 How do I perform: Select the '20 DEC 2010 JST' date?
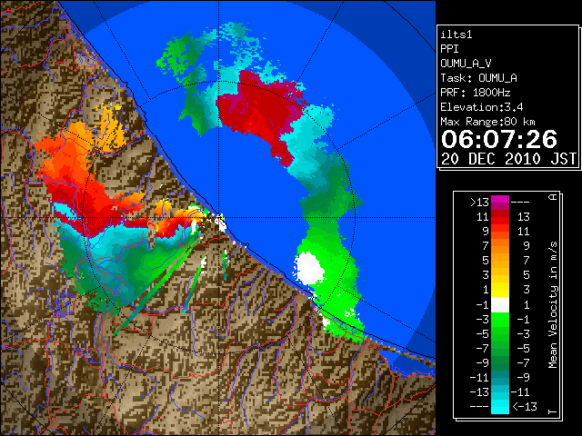tap(508, 159)
